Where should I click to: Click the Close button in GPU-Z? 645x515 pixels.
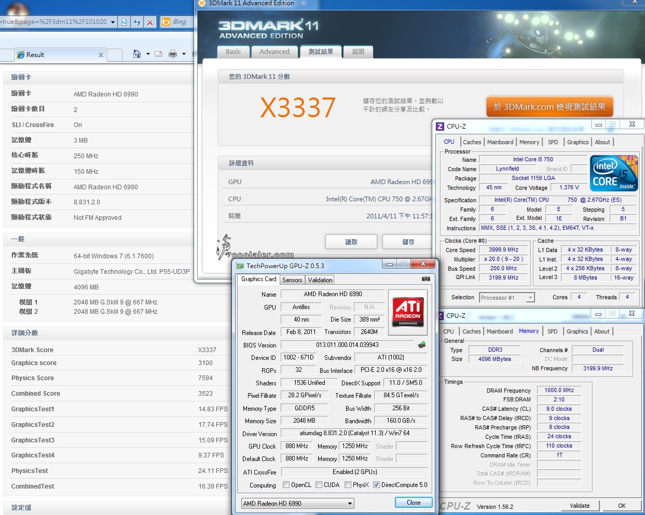click(414, 503)
